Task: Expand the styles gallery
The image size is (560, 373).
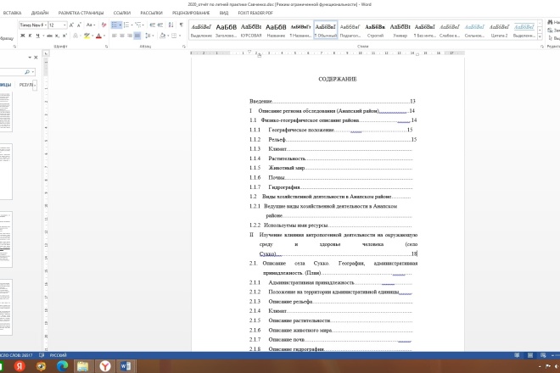Action: coord(540,36)
